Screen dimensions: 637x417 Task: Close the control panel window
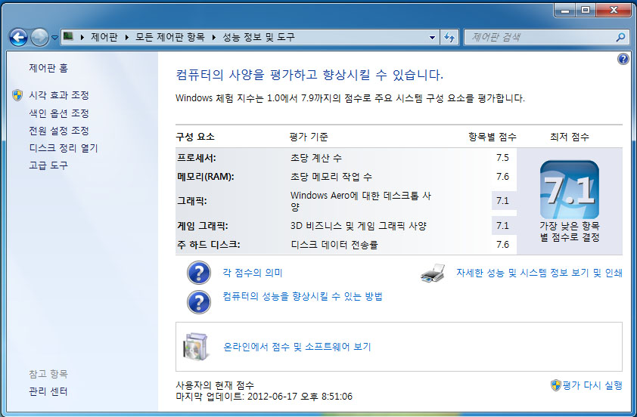[614, 10]
